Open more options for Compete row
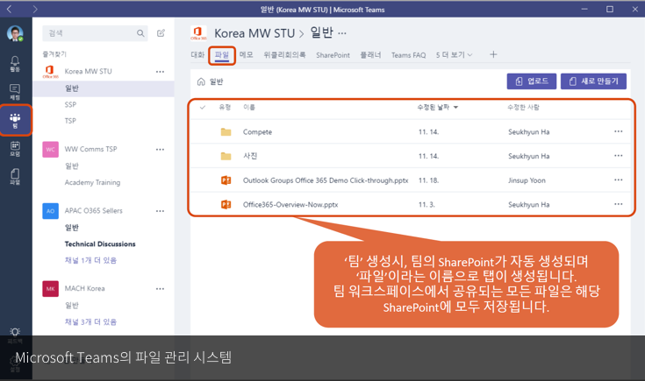The height and width of the screenshot is (381, 645). coord(619,131)
